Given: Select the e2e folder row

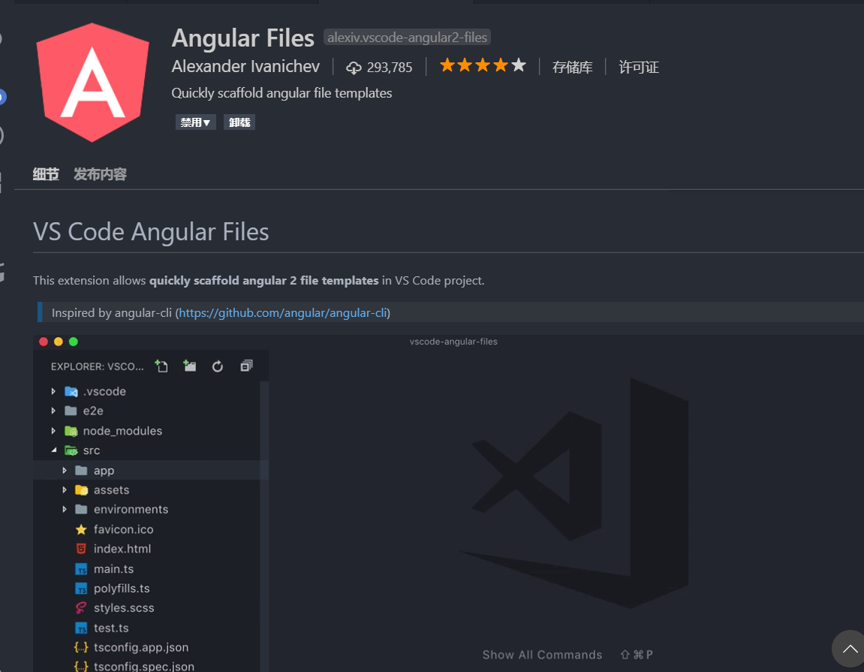Looking at the screenshot, I should pyautogui.click(x=146, y=411).
